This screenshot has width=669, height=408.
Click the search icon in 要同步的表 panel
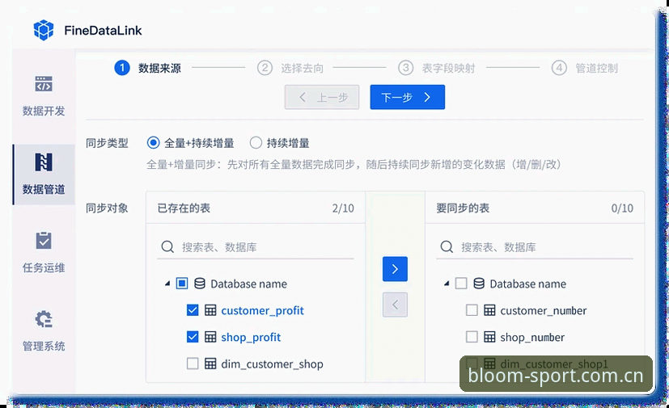pos(447,247)
